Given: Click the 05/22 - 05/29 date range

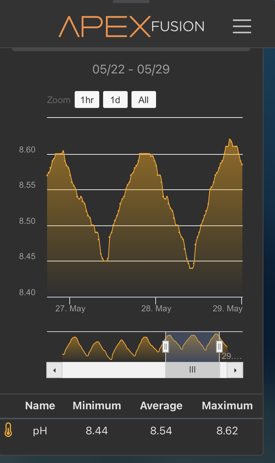Looking at the screenshot, I should point(131,69).
